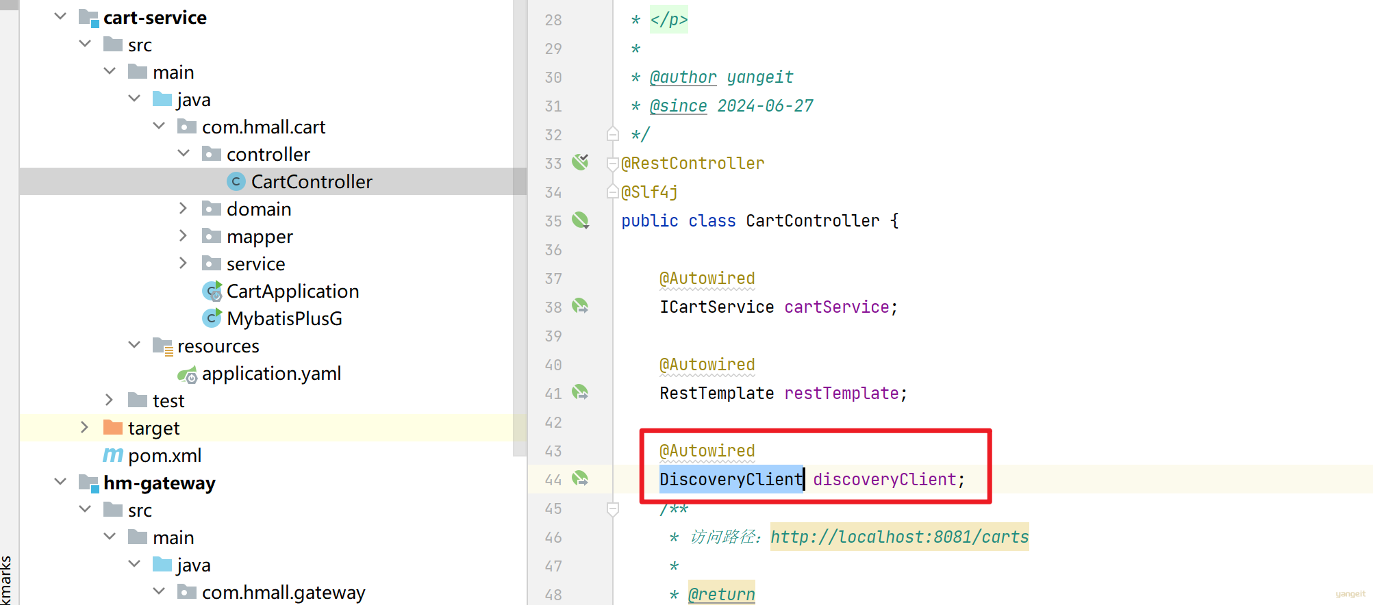
Task: Fold the Javadoc comment ending at line 32
Action: [613, 134]
